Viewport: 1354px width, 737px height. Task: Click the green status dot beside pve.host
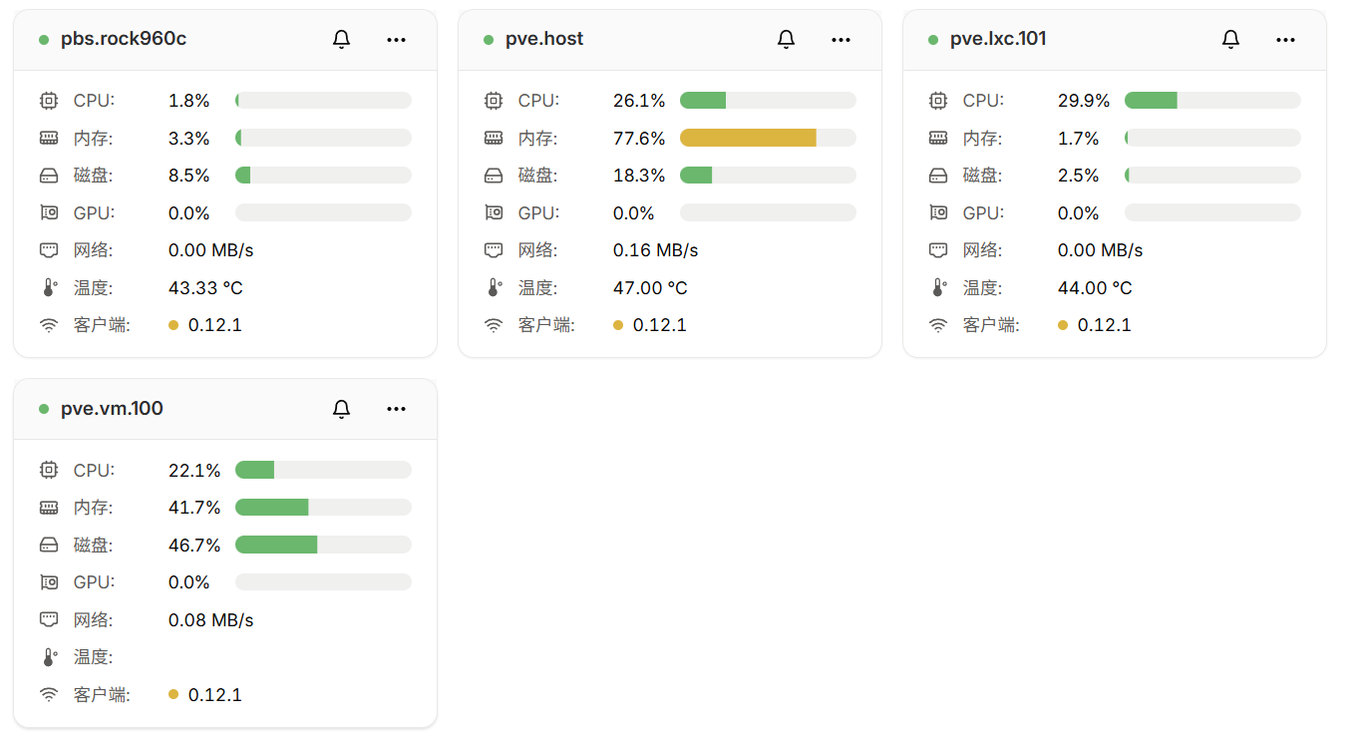pos(489,40)
